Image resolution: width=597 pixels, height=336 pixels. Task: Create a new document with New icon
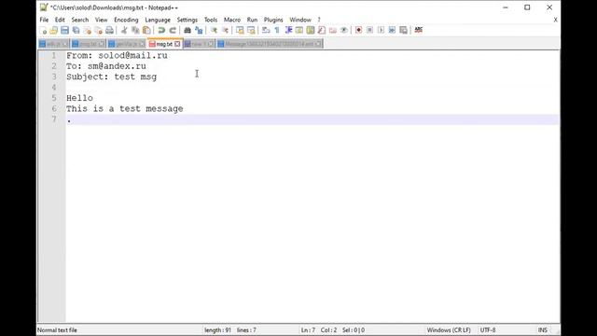43,31
